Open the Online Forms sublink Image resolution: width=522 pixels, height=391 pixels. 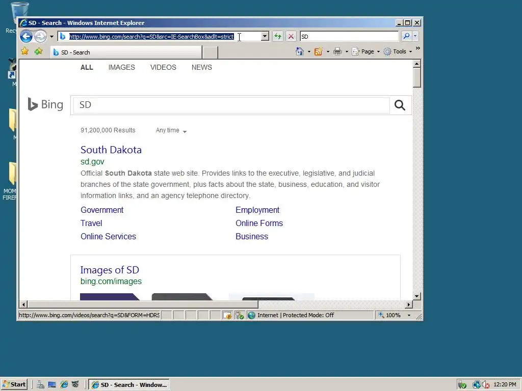[259, 223]
